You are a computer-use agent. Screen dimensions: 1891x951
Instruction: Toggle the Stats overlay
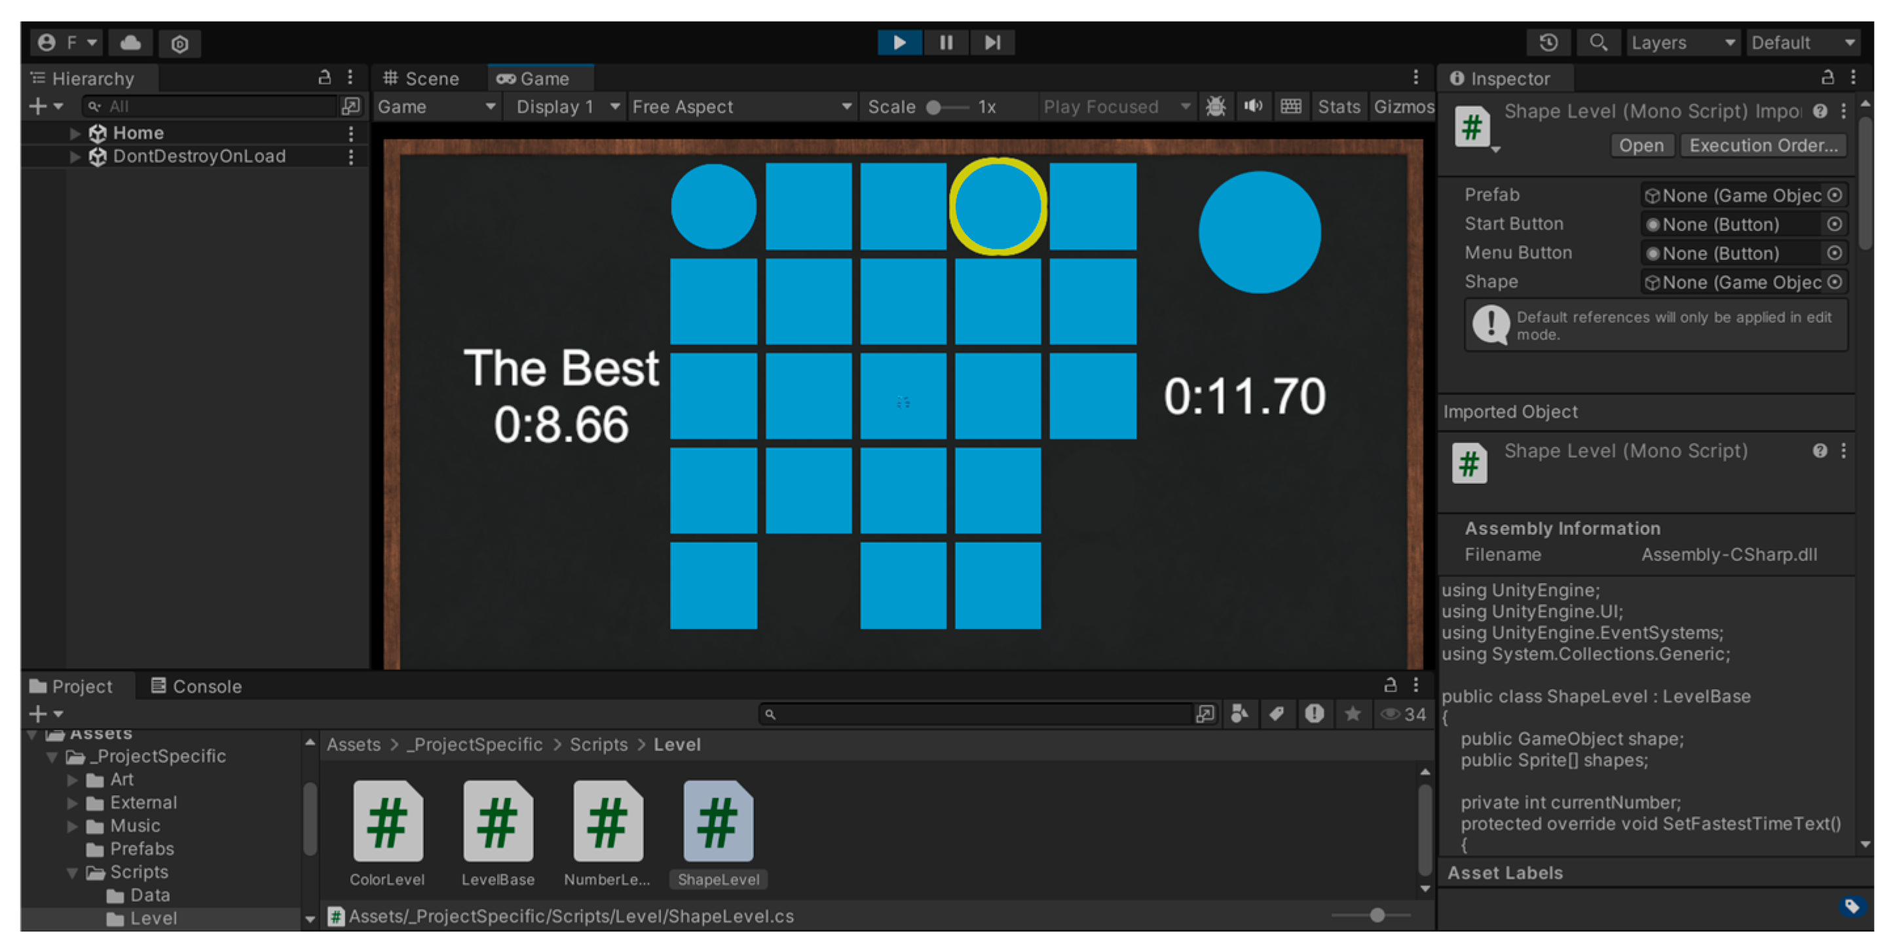(1338, 107)
